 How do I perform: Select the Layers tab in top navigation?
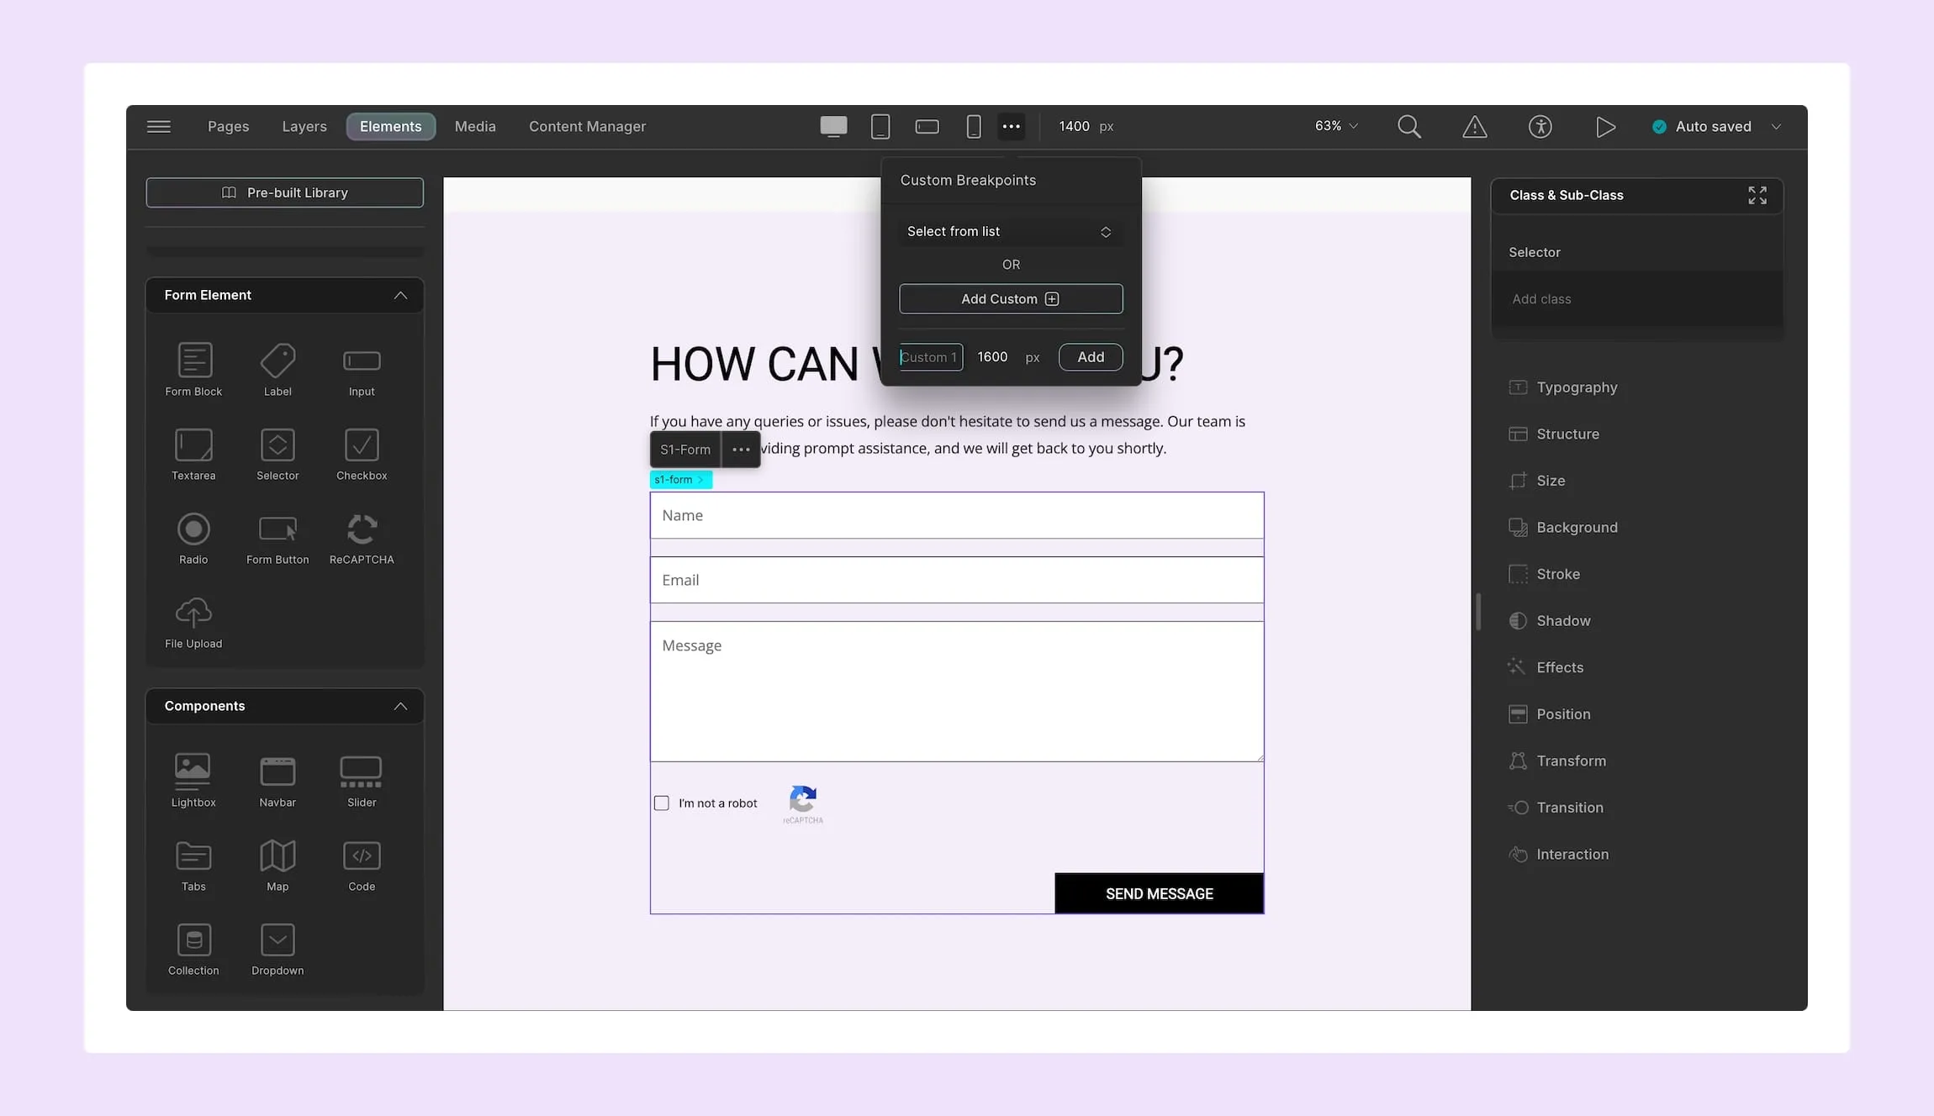click(x=304, y=126)
